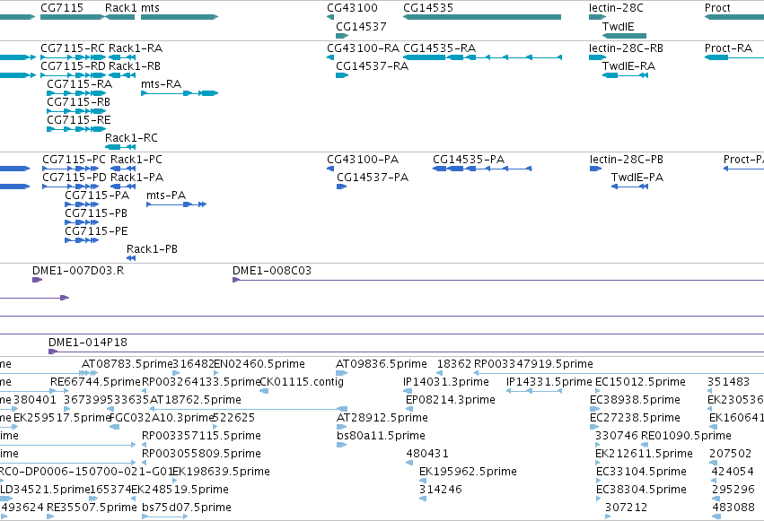Viewport: 764px width, 521px height.
Task: Select transcript Rack1-RB
Action: pyautogui.click(x=135, y=66)
